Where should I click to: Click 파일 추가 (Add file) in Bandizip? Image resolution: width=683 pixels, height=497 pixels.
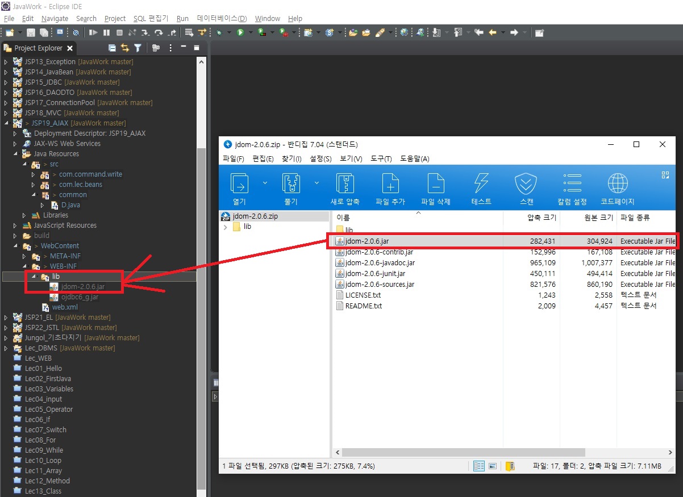pyautogui.click(x=390, y=189)
